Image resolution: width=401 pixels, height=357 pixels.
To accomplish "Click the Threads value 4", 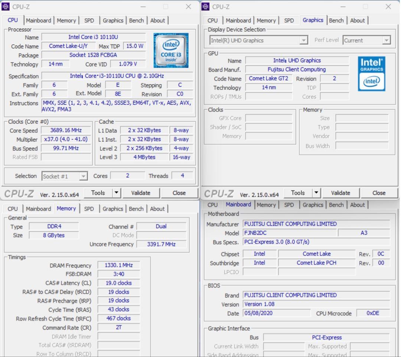I will [x=182, y=176].
